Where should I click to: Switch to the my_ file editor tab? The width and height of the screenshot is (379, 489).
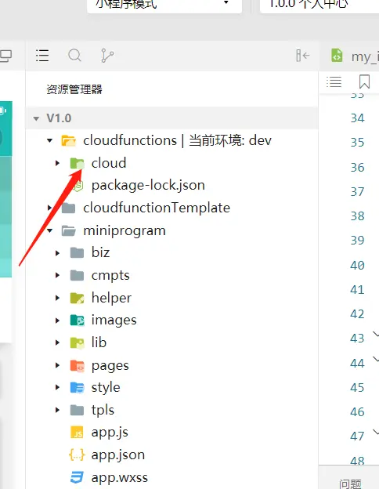pyautogui.click(x=355, y=56)
